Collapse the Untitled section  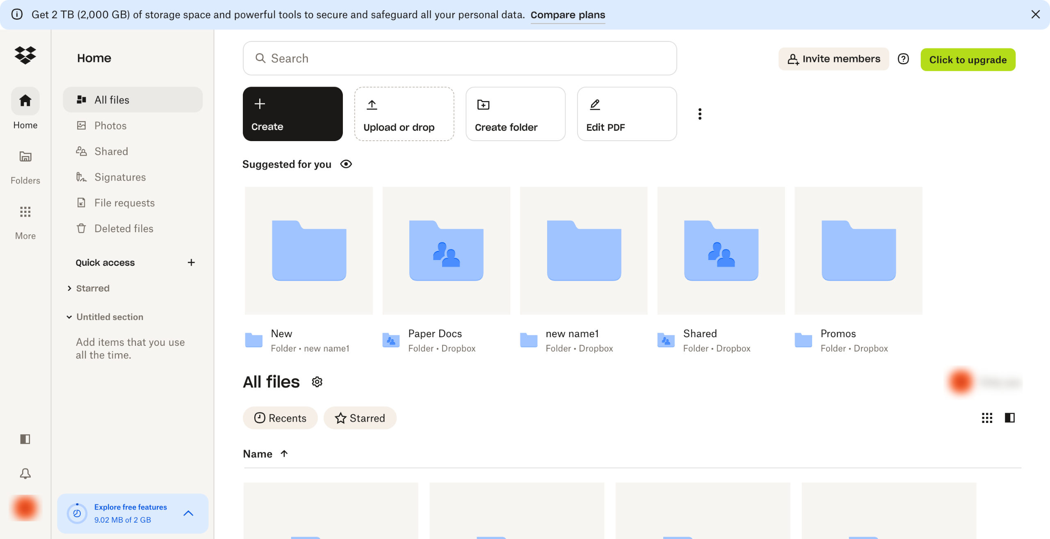point(69,317)
